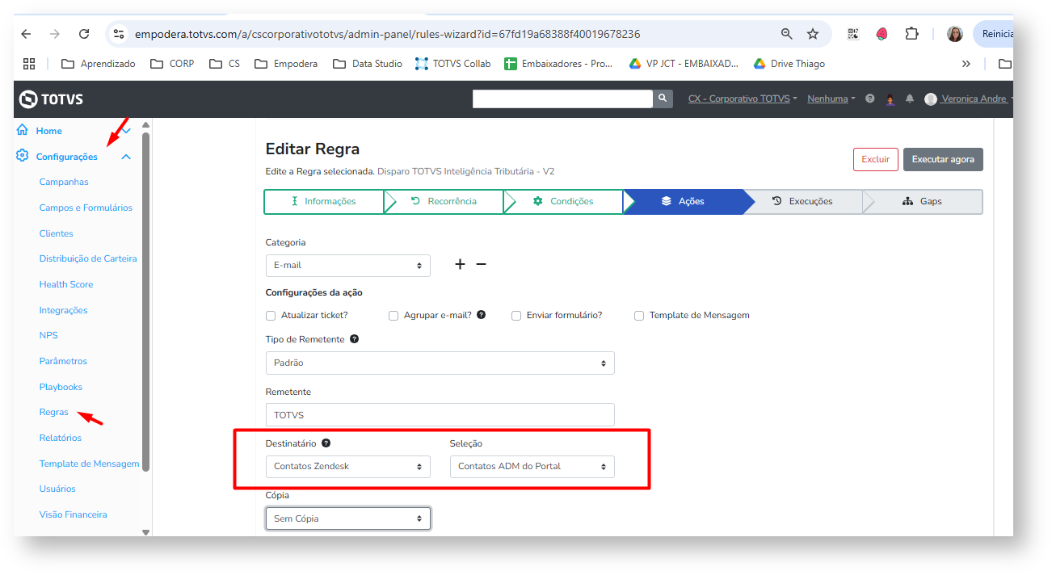Click inside the Remetente field showing TOTVS

[x=440, y=414]
